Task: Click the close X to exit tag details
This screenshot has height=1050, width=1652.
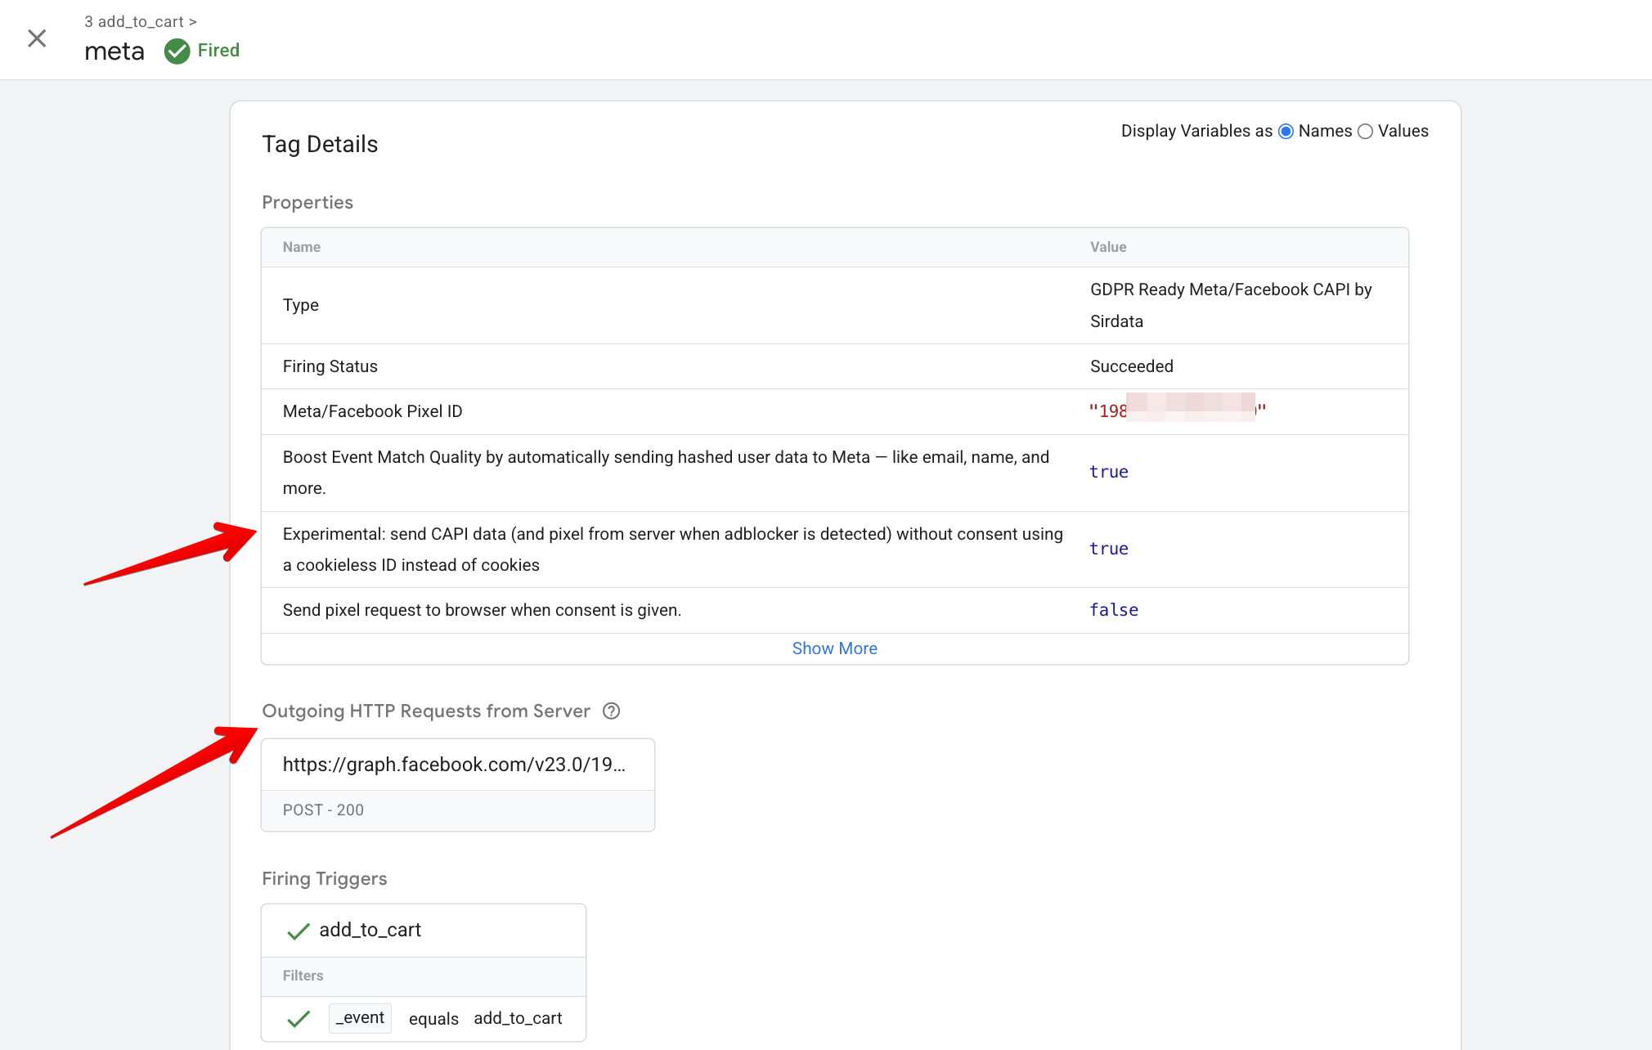Action: (37, 38)
